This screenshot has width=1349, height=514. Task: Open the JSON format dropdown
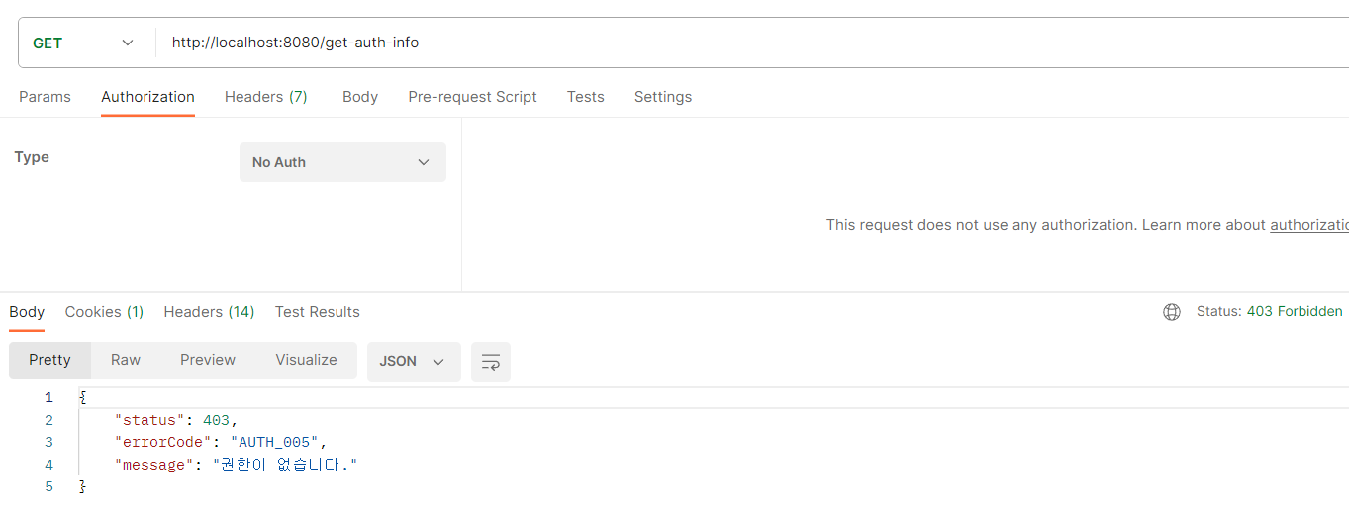(x=414, y=362)
